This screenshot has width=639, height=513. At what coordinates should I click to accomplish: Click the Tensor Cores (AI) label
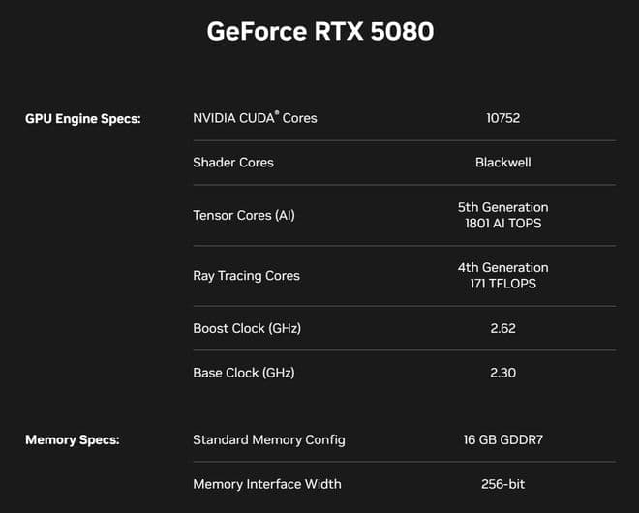coord(244,215)
